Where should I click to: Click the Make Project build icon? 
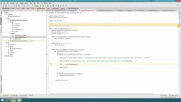tap(33, 6)
